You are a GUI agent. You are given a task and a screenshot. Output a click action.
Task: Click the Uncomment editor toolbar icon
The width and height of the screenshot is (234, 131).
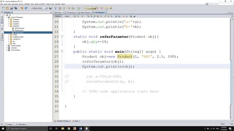point(134,16)
